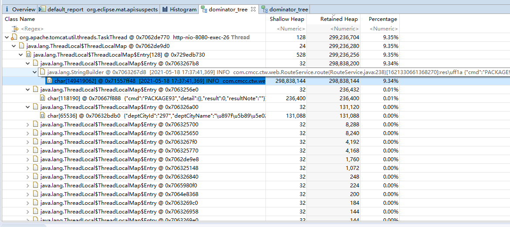Click the ThreadLocalMap @ 0x7062de9d0 object icon
This screenshot has height=227, width=510.
pyautogui.click(x=22, y=46)
